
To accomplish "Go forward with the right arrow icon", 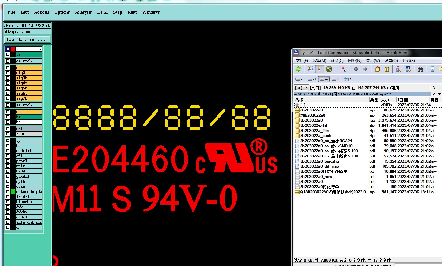I will tap(365, 69).
